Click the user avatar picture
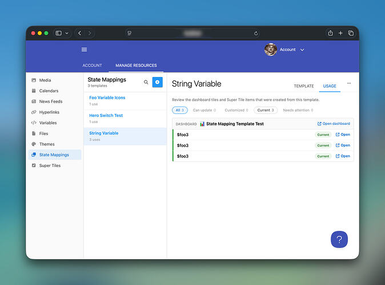The image size is (385, 285). pyautogui.click(x=271, y=50)
